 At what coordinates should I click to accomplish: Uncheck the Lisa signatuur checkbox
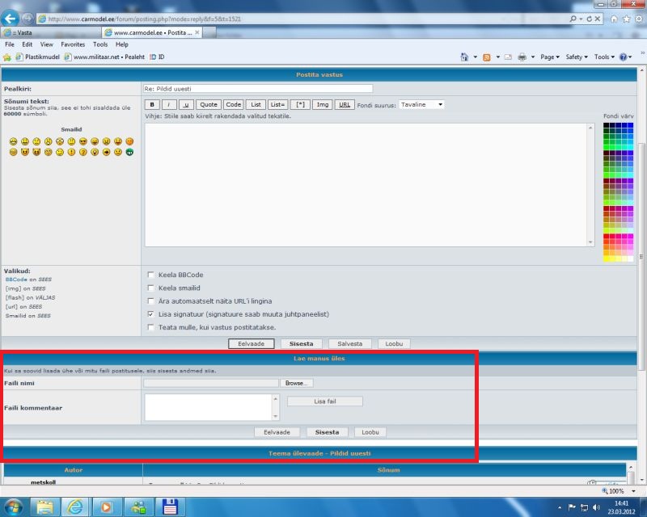coord(150,313)
